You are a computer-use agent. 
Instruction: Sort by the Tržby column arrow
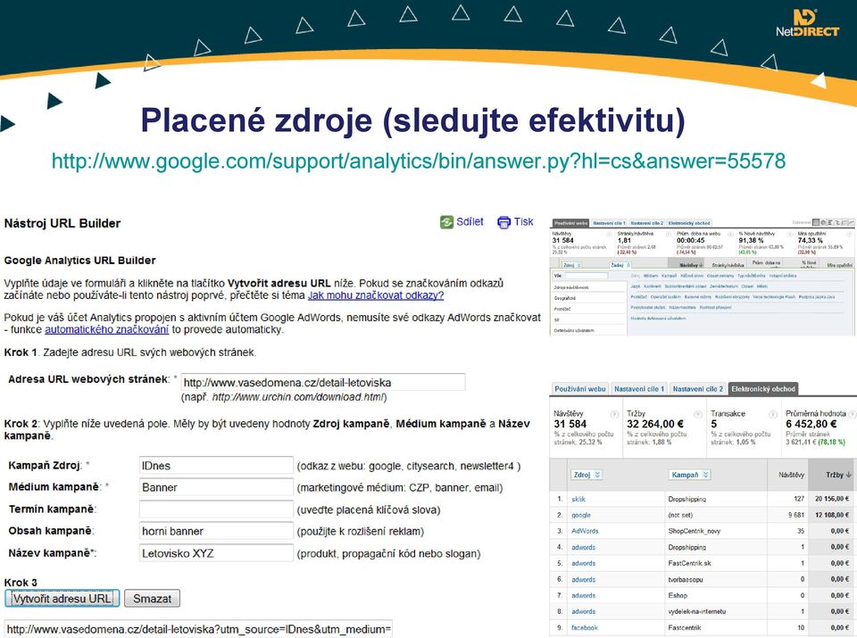(849, 475)
